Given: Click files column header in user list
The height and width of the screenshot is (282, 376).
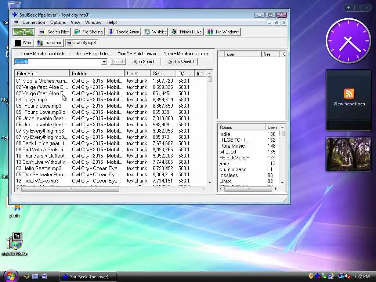Looking at the screenshot, I should (271, 54).
